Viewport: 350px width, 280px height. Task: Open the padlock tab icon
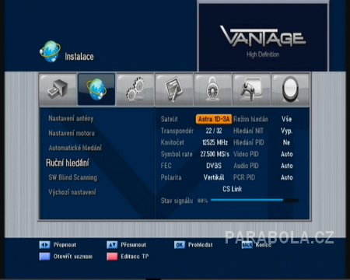tap(213, 89)
